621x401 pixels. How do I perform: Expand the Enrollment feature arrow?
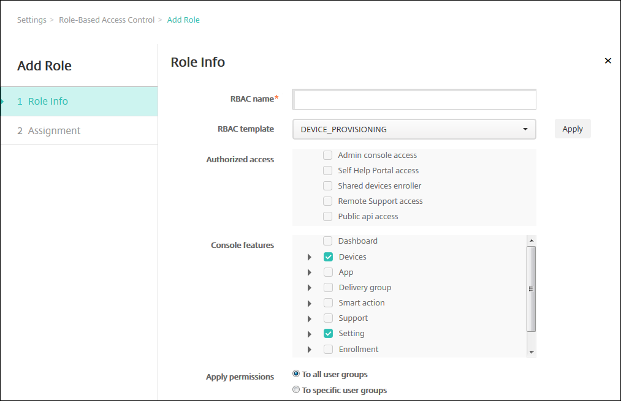tap(310, 350)
